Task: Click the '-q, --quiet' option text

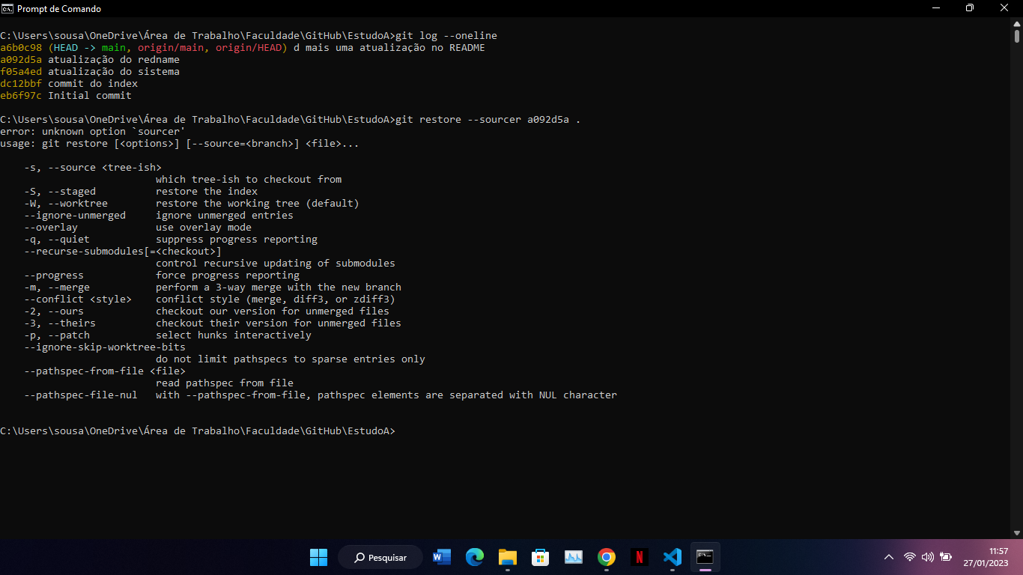Action: point(57,240)
